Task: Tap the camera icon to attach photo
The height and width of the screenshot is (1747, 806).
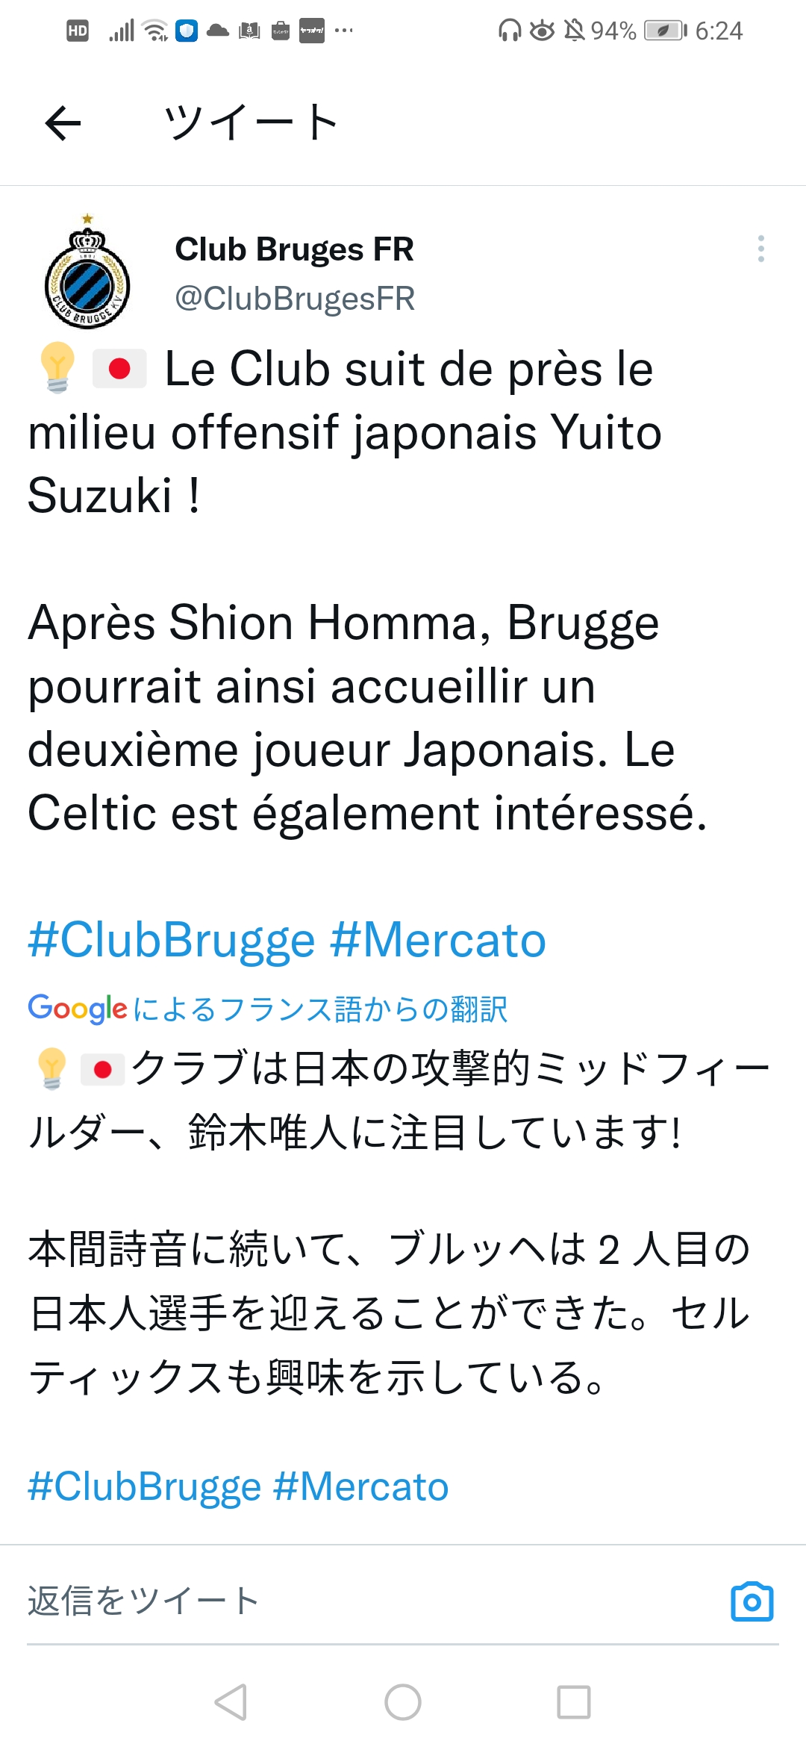Action: 752,1601
